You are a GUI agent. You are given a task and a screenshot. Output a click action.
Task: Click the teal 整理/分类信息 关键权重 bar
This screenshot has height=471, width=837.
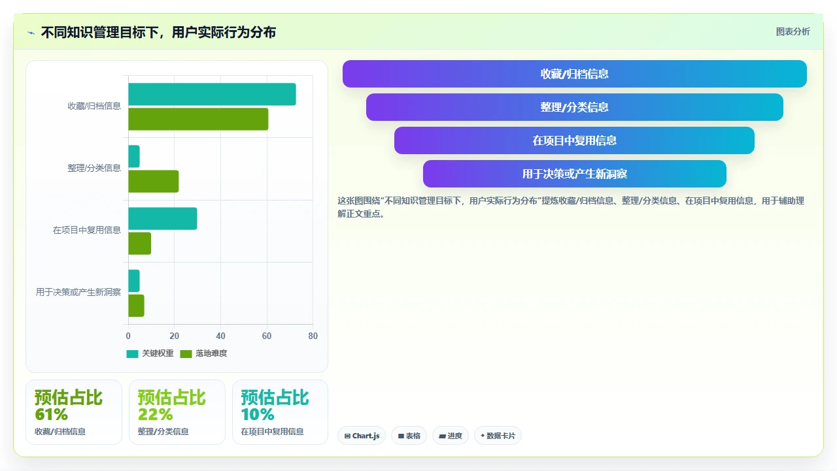point(133,156)
